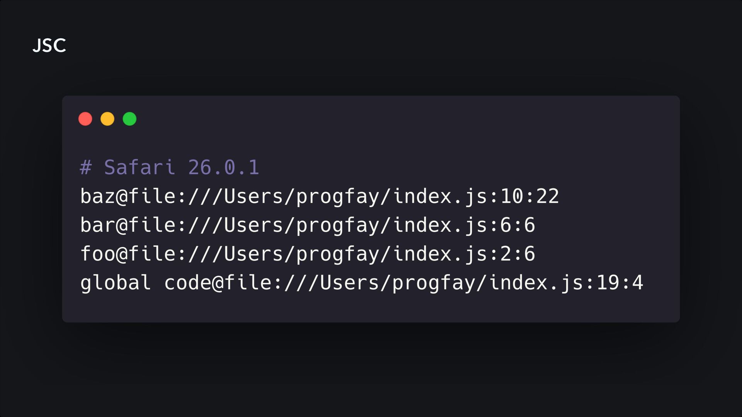The width and height of the screenshot is (742, 417).
Task: Click index.js on the baz line
Action: coord(441,196)
